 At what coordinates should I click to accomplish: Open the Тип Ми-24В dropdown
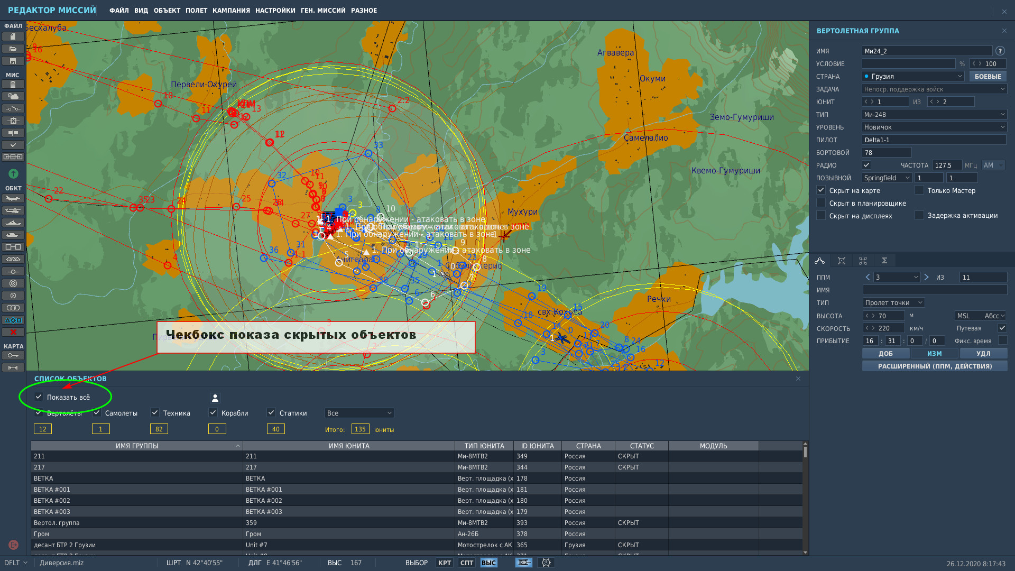pyautogui.click(x=934, y=114)
